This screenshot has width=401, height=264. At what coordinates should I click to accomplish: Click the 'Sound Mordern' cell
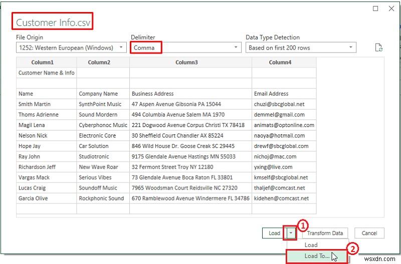pos(103,114)
